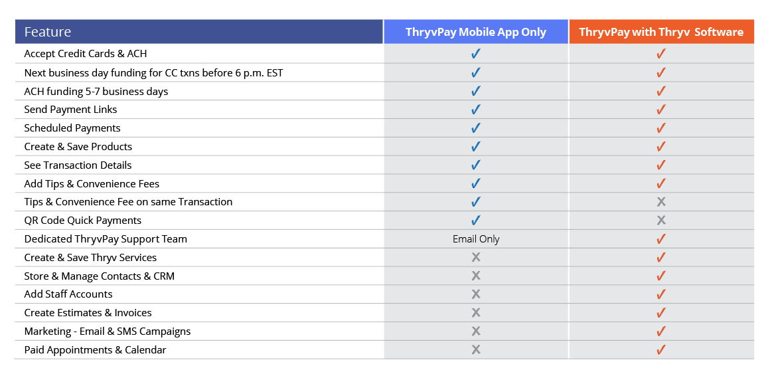Viewport: 770px width, 378px height.
Task: Click orange checkmark for ACH funding row
Action: tap(661, 91)
